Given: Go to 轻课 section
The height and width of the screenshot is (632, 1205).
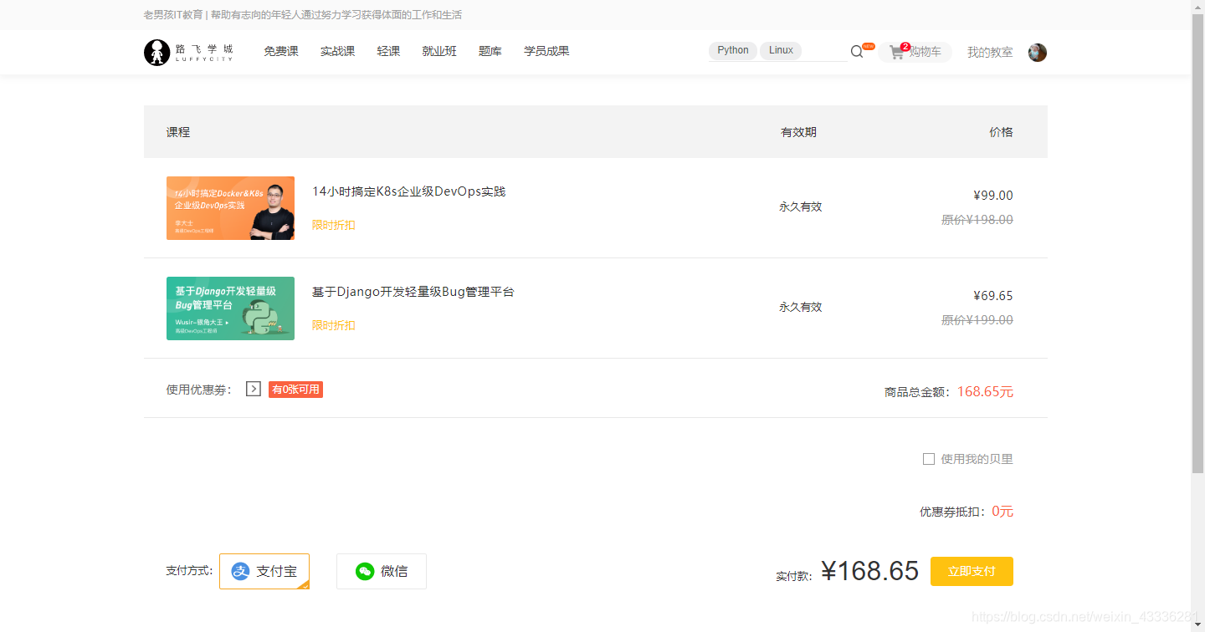Looking at the screenshot, I should pyautogui.click(x=388, y=51).
